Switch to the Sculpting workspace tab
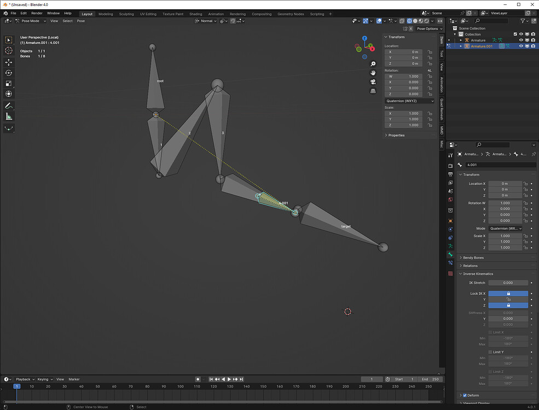539x410 pixels. pyautogui.click(x=126, y=14)
